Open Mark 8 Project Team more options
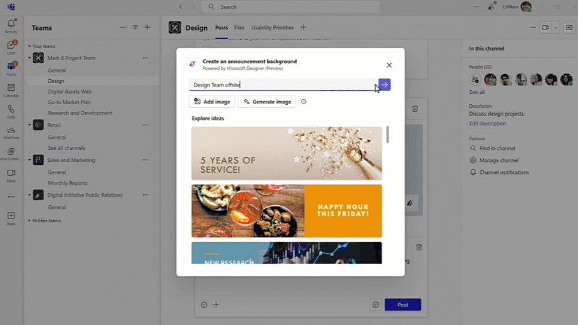Viewport: 578px width, 325px height. 146,58
